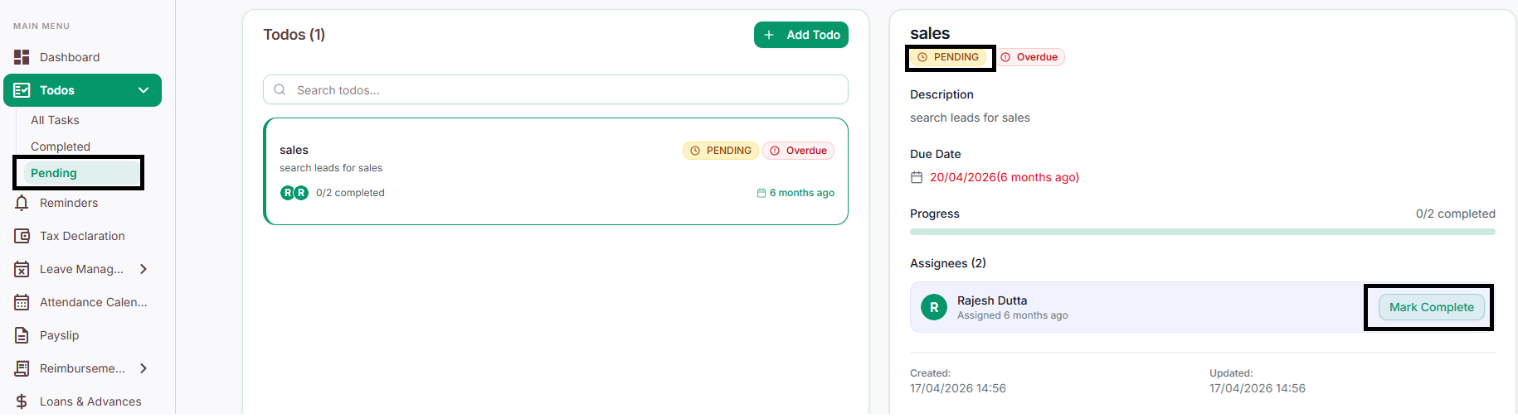Go to Dashboard from main menu
1518x418 pixels.
(x=70, y=57)
